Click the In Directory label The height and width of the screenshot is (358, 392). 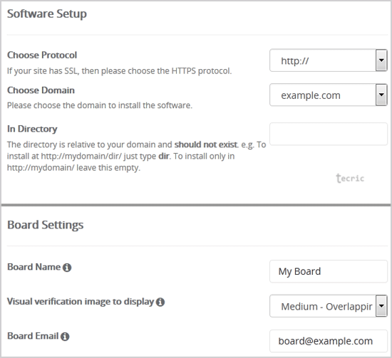tap(32, 129)
